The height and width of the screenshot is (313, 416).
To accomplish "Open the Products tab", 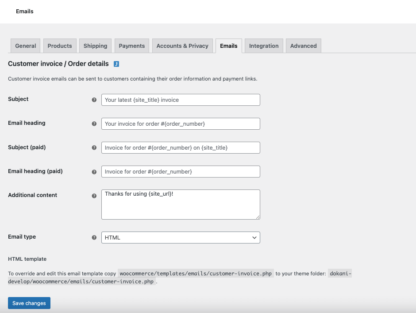I will (60, 46).
